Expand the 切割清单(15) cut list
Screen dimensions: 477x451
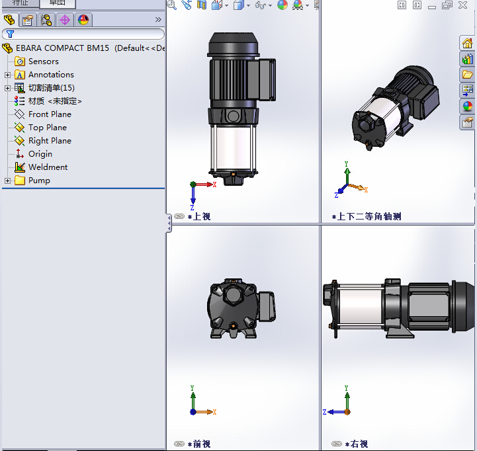coord(7,88)
